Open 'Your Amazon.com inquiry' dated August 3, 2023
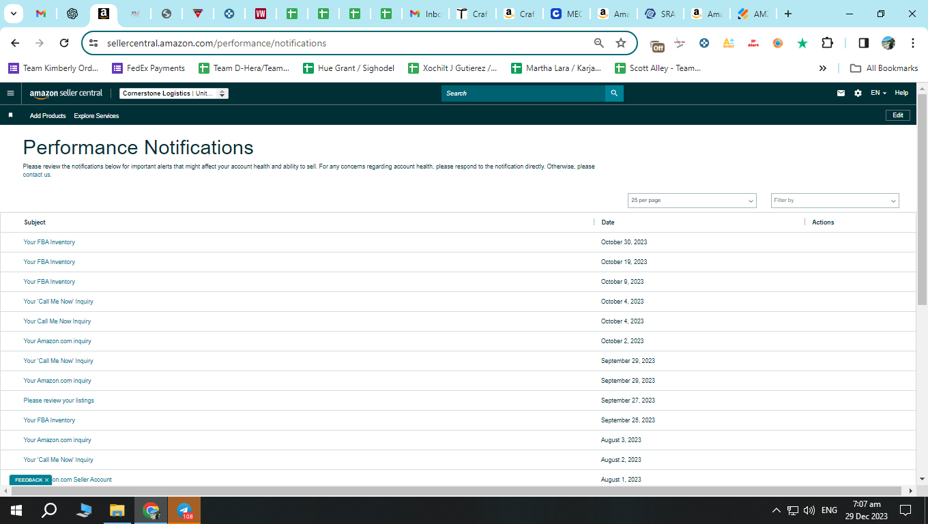Viewport: 928px width, 524px height. point(57,440)
